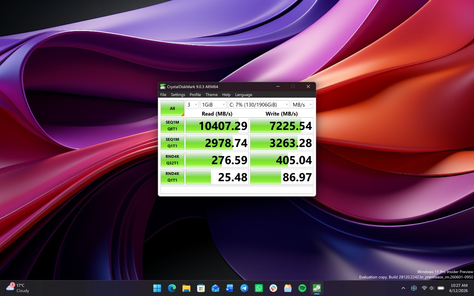This screenshot has width=474, height=296.
Task: Close the CrystalDiskMark window
Action: (308, 87)
